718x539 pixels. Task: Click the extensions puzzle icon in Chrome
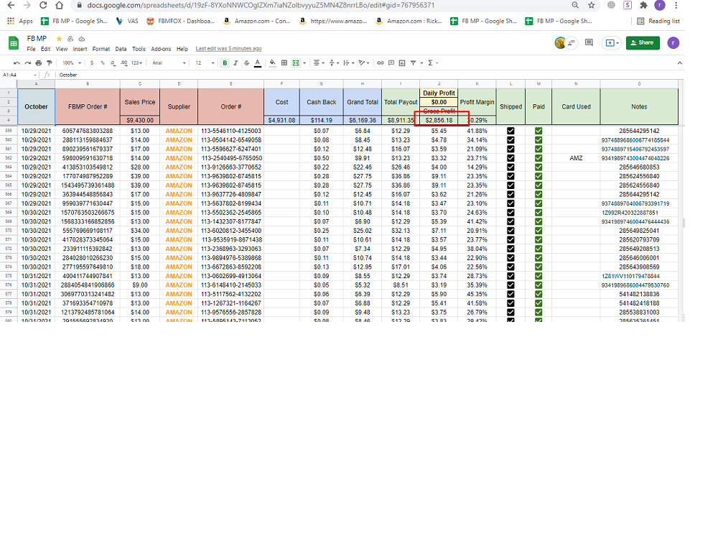point(644,5)
